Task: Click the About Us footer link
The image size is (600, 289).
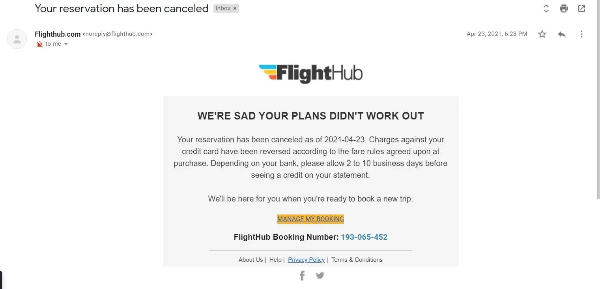Action: (250, 260)
